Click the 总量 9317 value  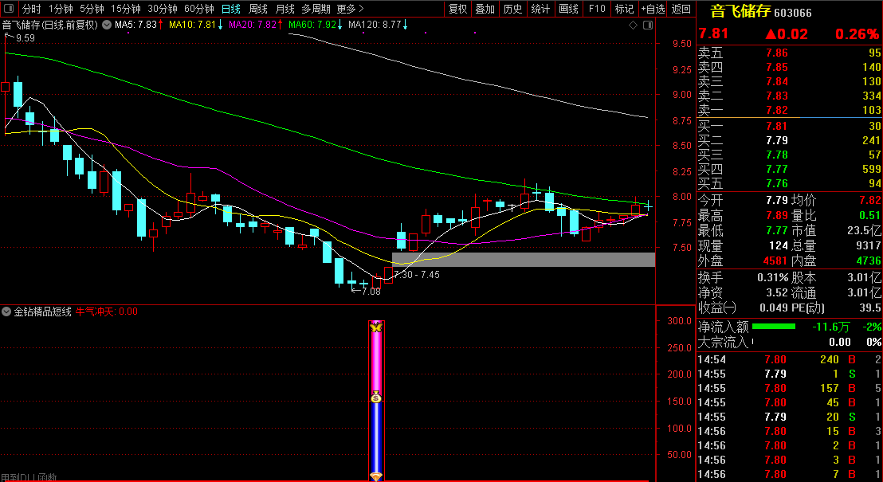click(x=867, y=245)
